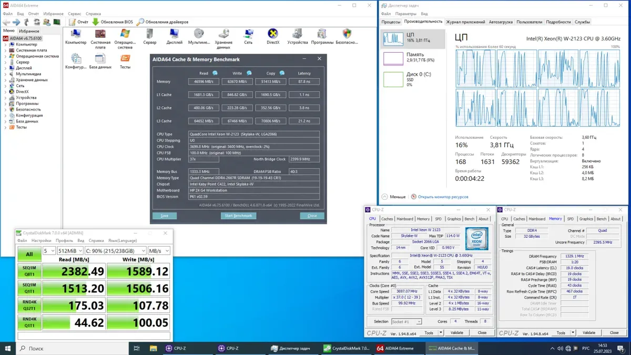Open the Безопасность shield icon in AIDA64
Viewport: 631px width, 355px height.
point(346,35)
